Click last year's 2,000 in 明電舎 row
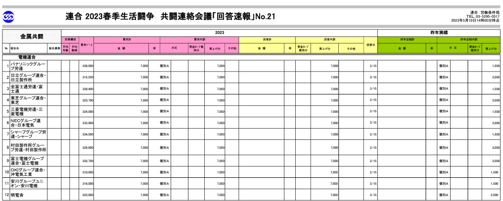The height and width of the screenshot is (201, 503). coord(496,195)
